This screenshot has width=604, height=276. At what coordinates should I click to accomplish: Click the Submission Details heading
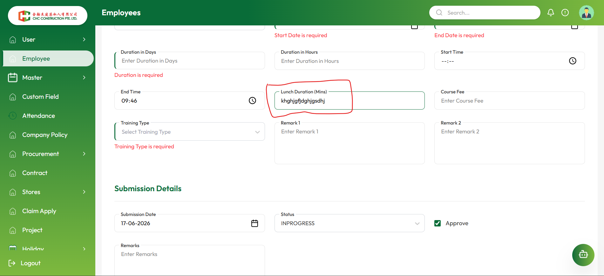tap(148, 189)
